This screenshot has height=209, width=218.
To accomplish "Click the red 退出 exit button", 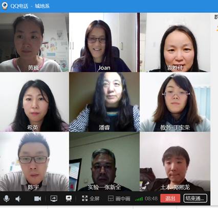I will click(x=170, y=198).
